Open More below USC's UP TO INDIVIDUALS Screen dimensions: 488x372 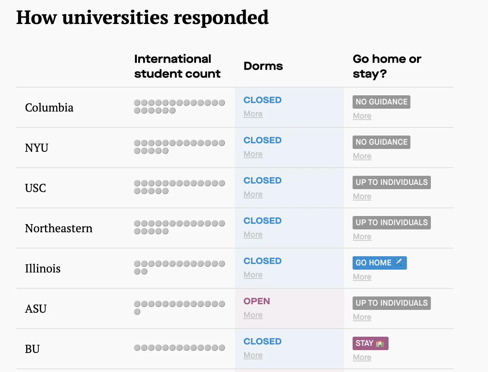(362, 197)
